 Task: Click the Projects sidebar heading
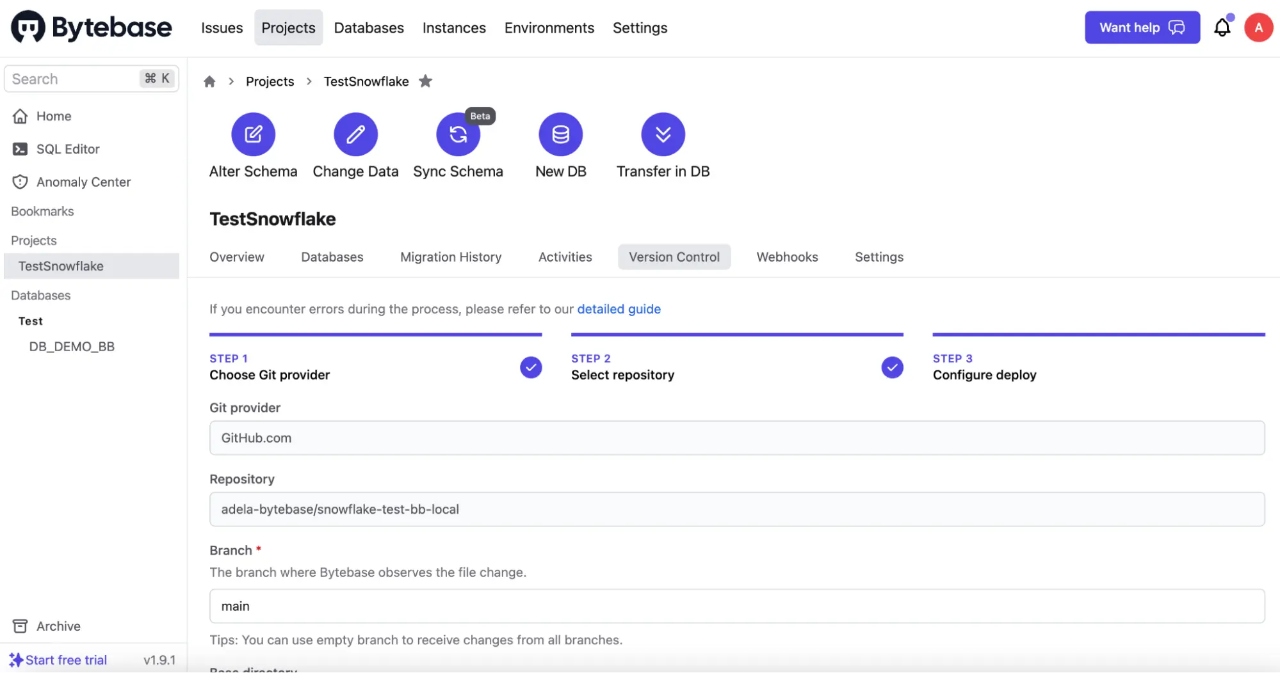[34, 241]
